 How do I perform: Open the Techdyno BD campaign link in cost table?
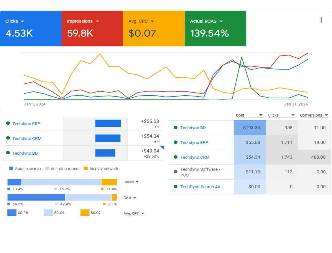click(x=193, y=128)
